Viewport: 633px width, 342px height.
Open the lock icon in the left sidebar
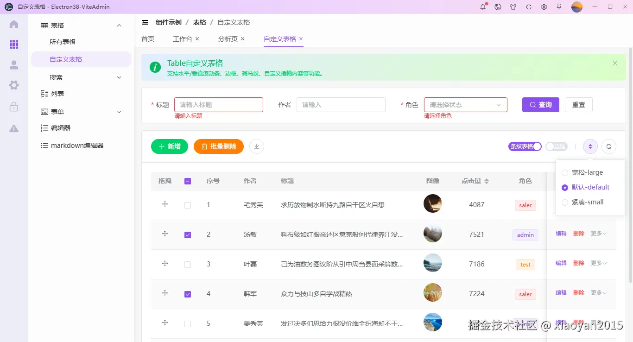tap(13, 107)
